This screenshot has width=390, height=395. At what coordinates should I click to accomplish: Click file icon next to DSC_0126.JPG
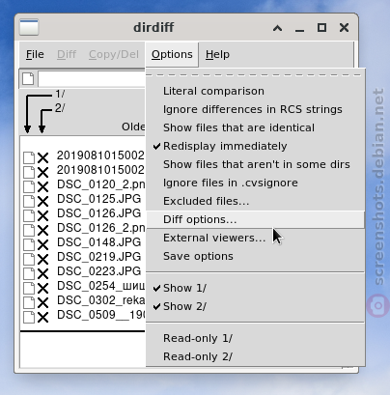[29, 215]
